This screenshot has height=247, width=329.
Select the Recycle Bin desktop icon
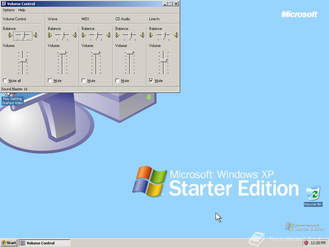coord(313,196)
